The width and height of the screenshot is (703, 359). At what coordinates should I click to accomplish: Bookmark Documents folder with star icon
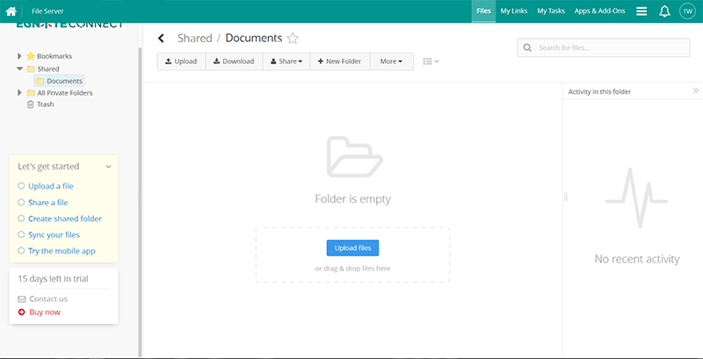293,39
